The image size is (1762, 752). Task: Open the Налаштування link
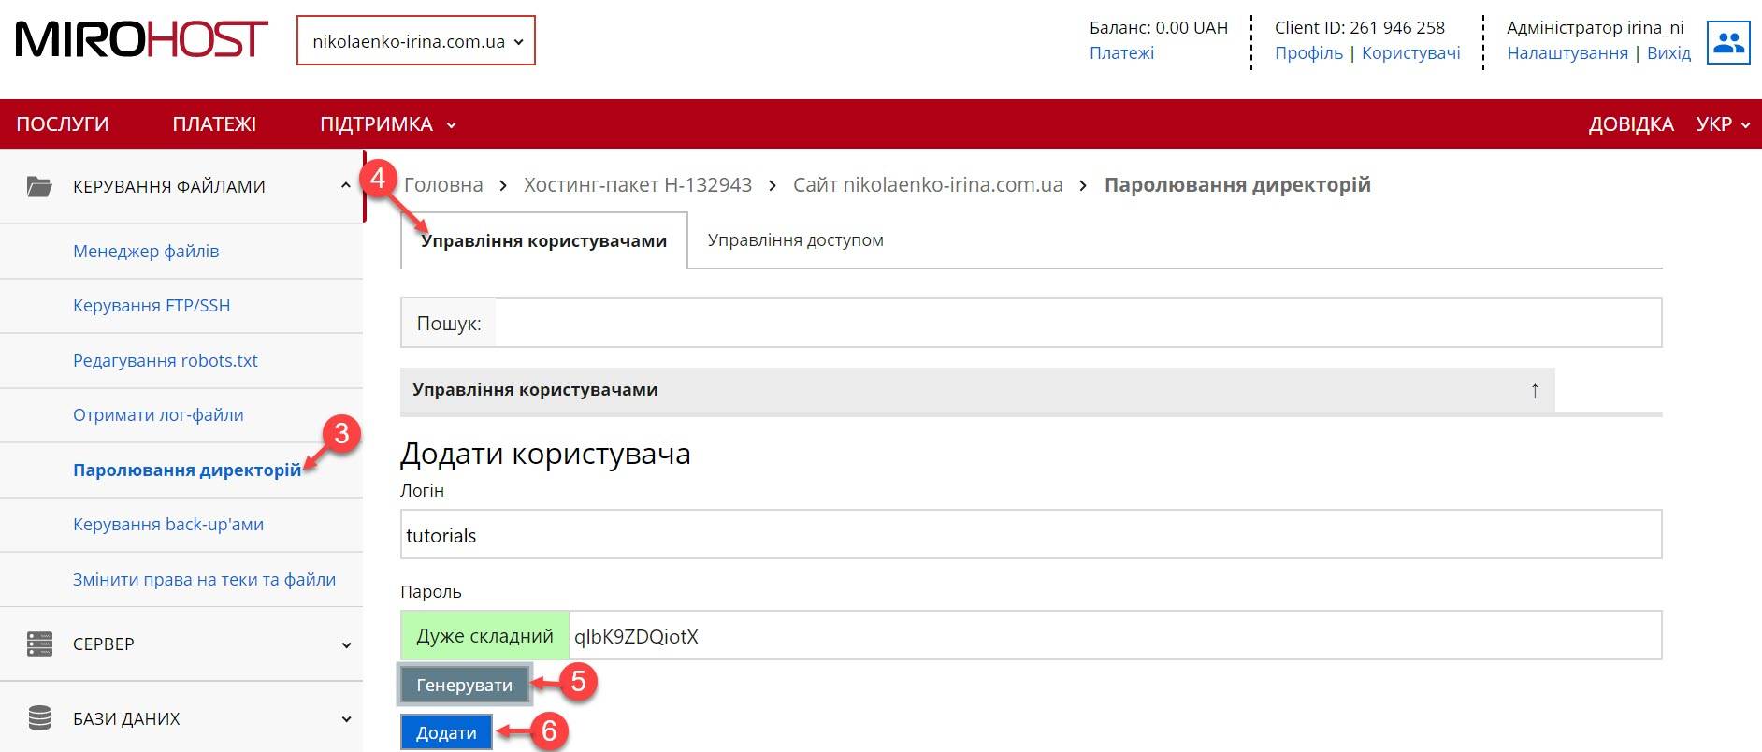point(1567,53)
